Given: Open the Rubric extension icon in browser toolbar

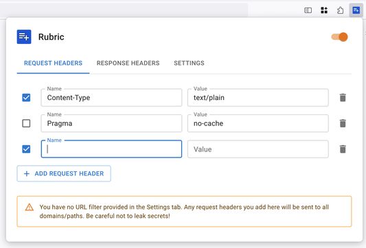Looking at the screenshot, I should tap(356, 10).
